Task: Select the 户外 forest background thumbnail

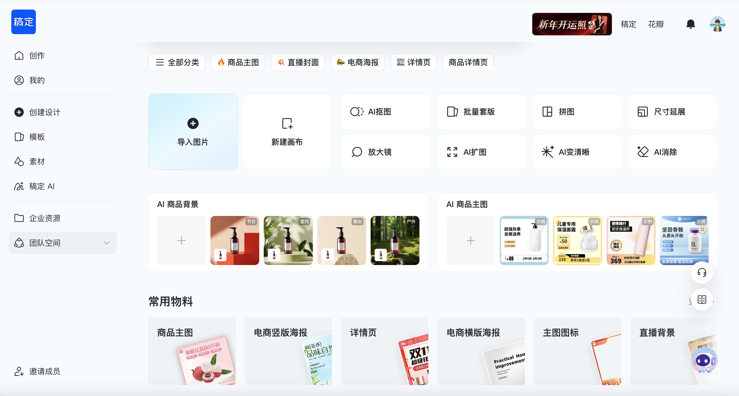Action: coord(395,240)
